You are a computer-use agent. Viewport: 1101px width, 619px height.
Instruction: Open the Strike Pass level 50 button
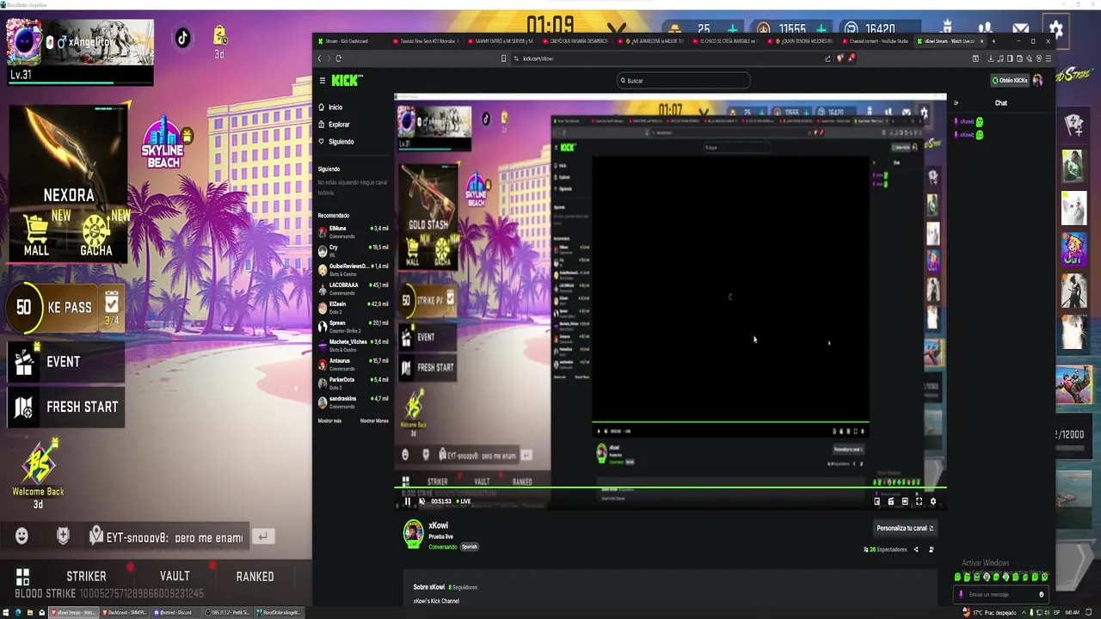[65, 307]
